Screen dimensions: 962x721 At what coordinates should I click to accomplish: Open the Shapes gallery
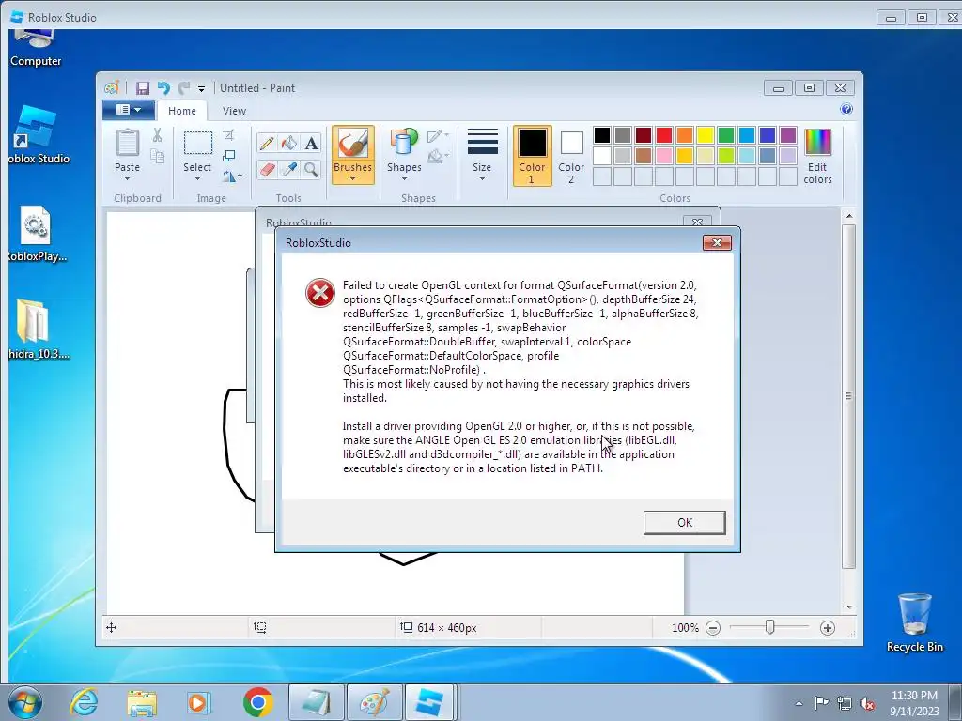tap(404, 156)
